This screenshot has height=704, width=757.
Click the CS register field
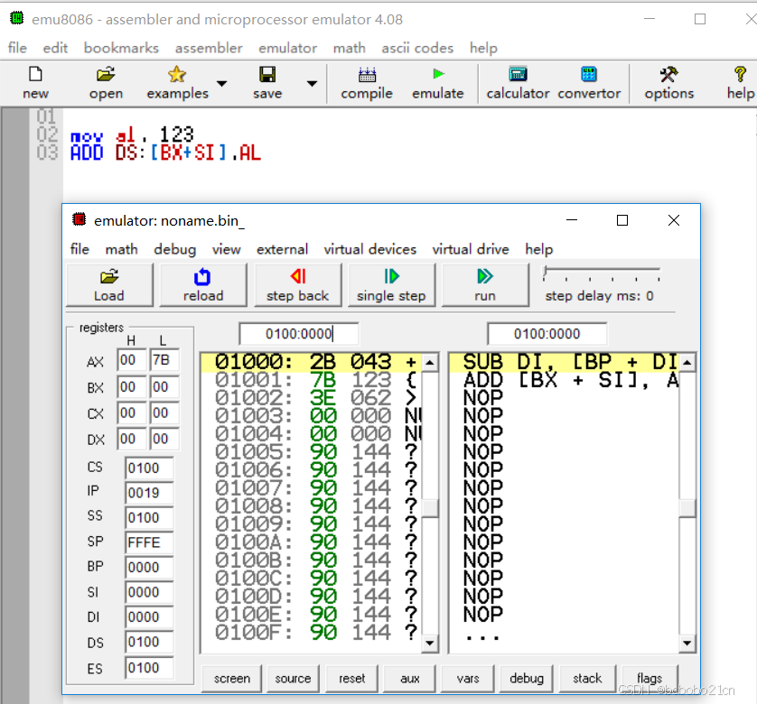pos(149,468)
